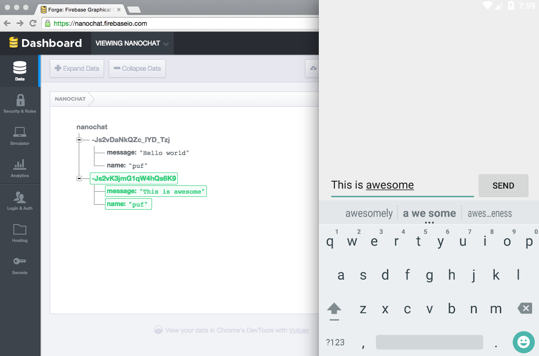Screen dimensions: 539x356
Task: Click the "Hello world" message value
Action: point(164,153)
